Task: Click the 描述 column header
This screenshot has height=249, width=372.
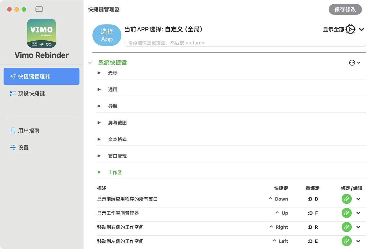Action: tap(102, 188)
